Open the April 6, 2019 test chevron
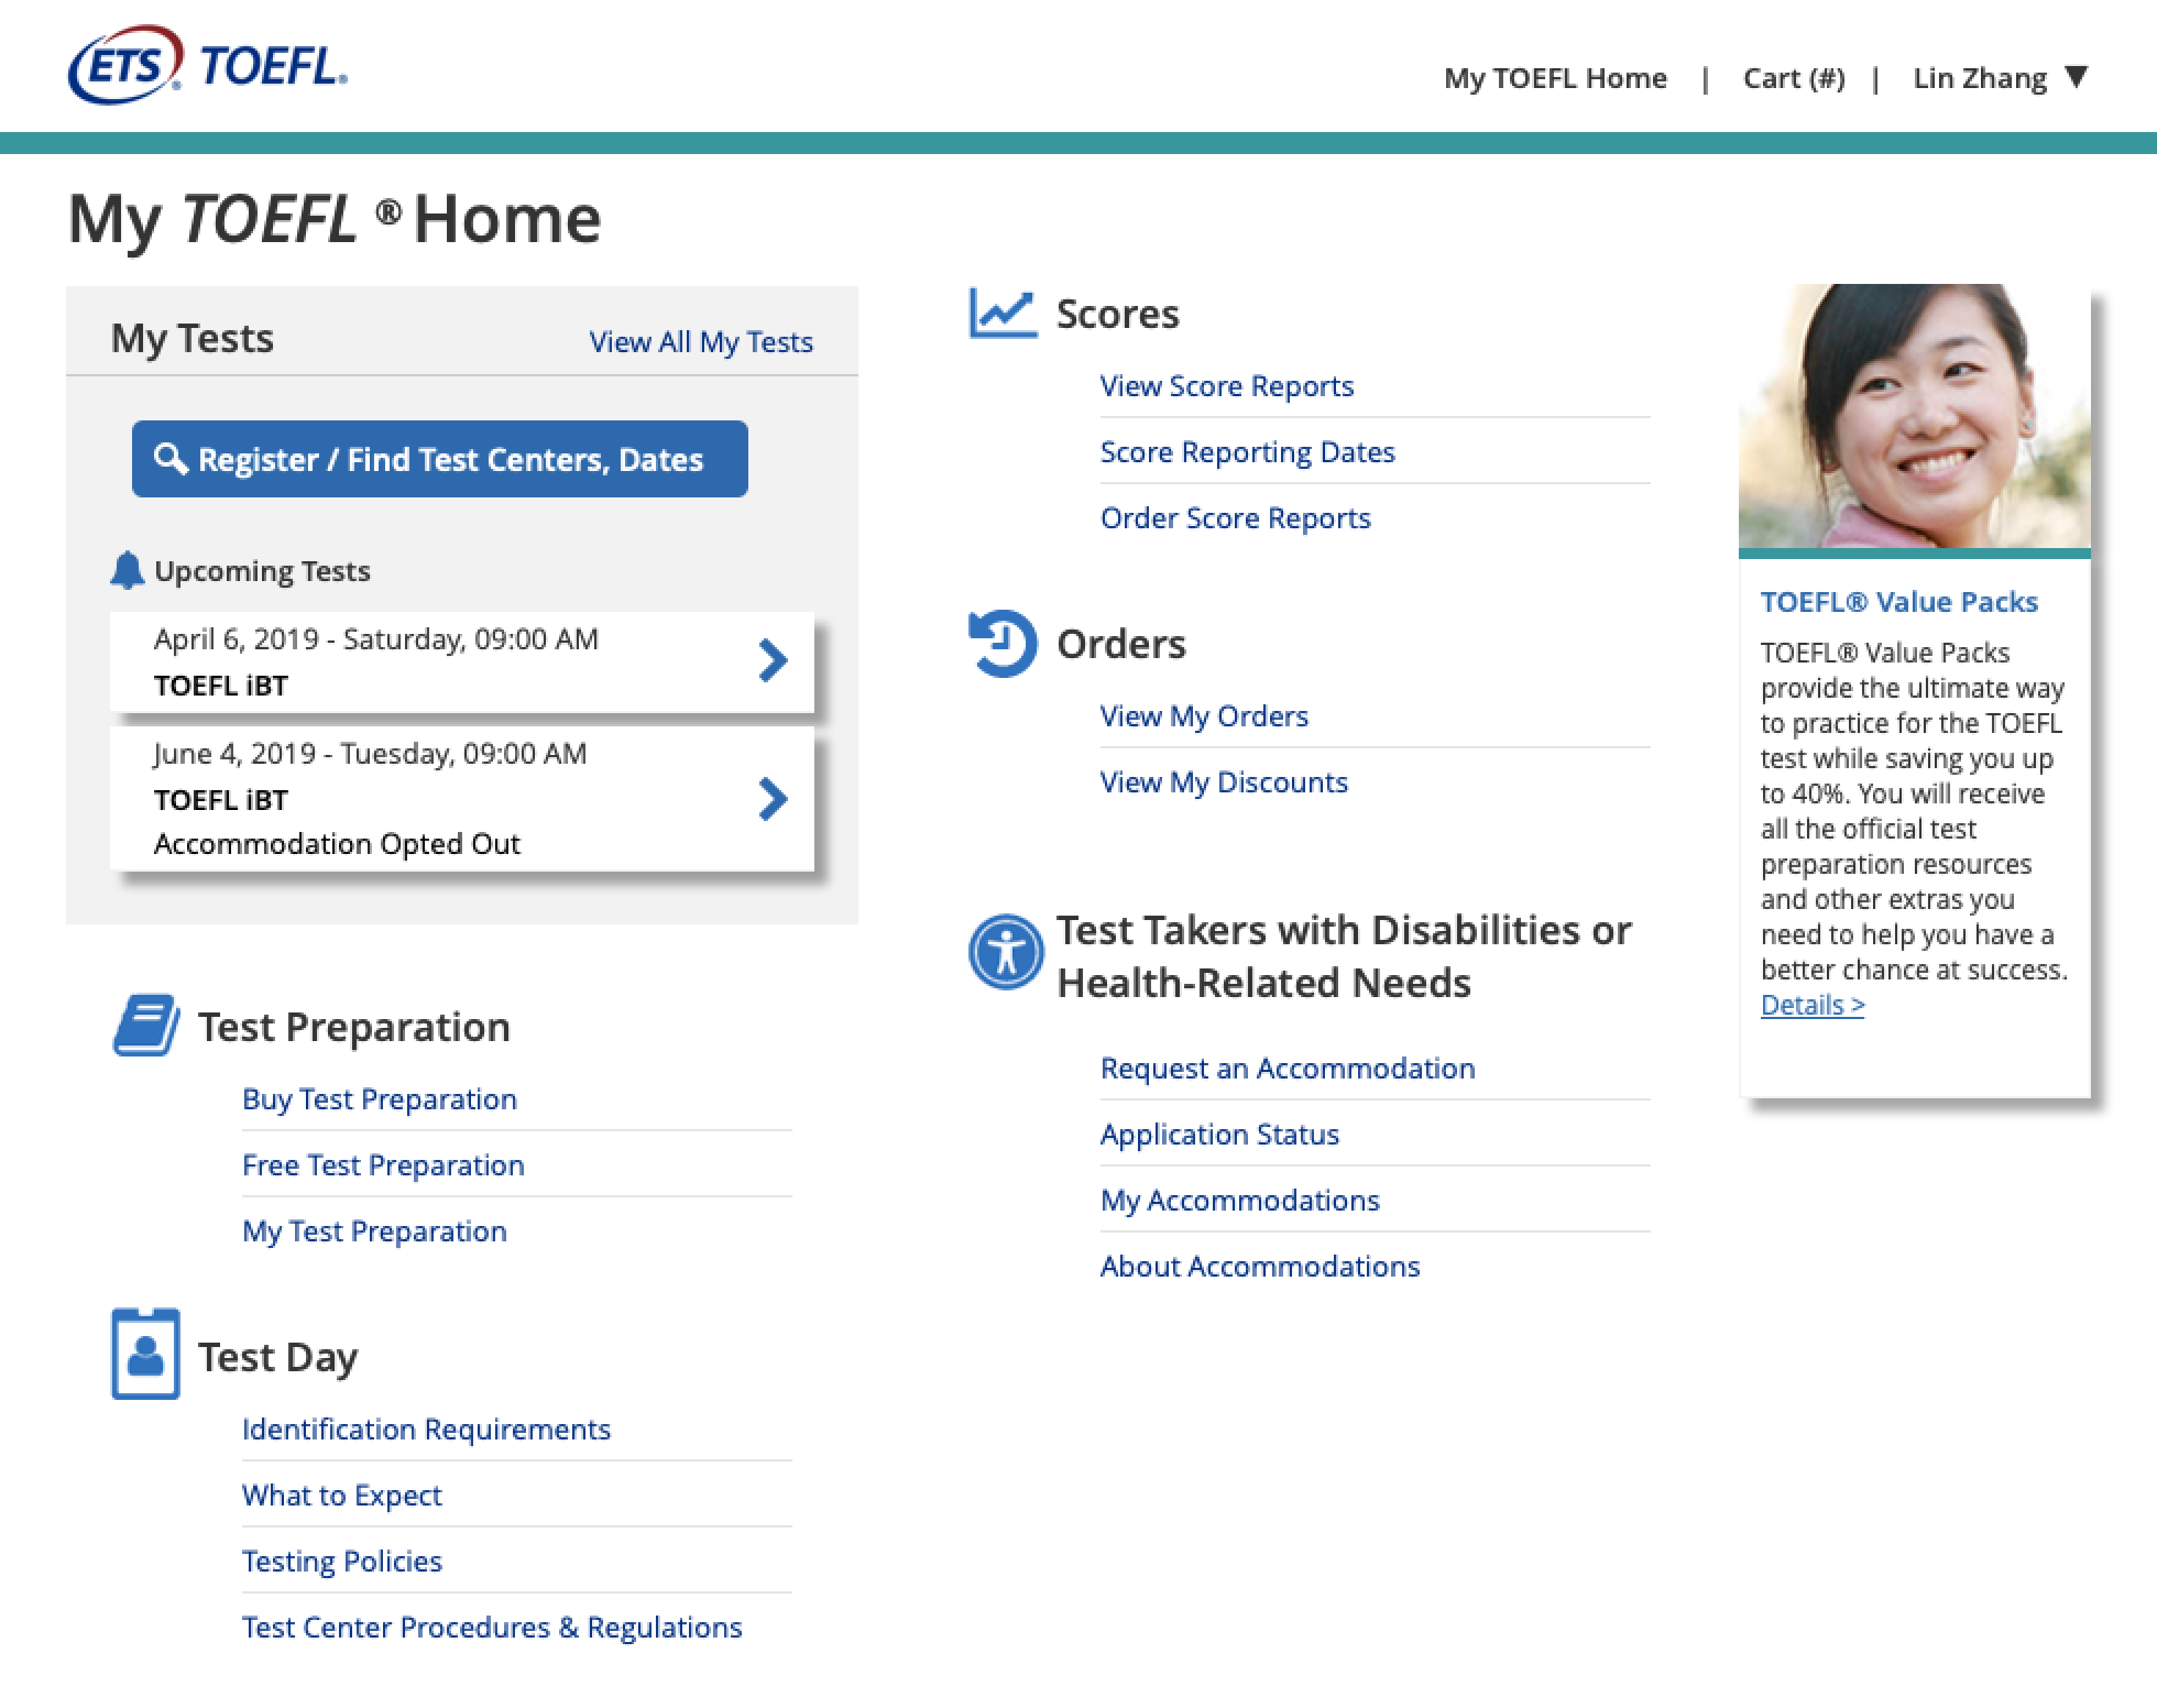The width and height of the screenshot is (2157, 1708). tap(772, 661)
